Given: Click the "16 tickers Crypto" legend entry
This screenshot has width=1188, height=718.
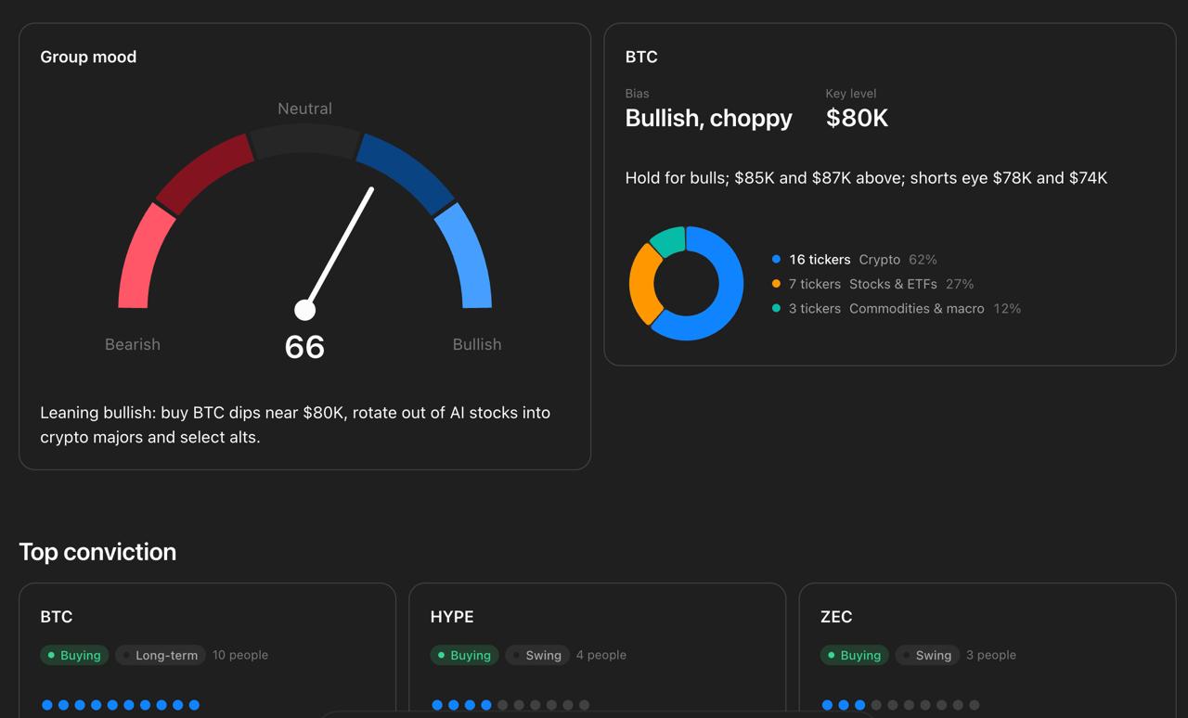Looking at the screenshot, I should (x=854, y=260).
